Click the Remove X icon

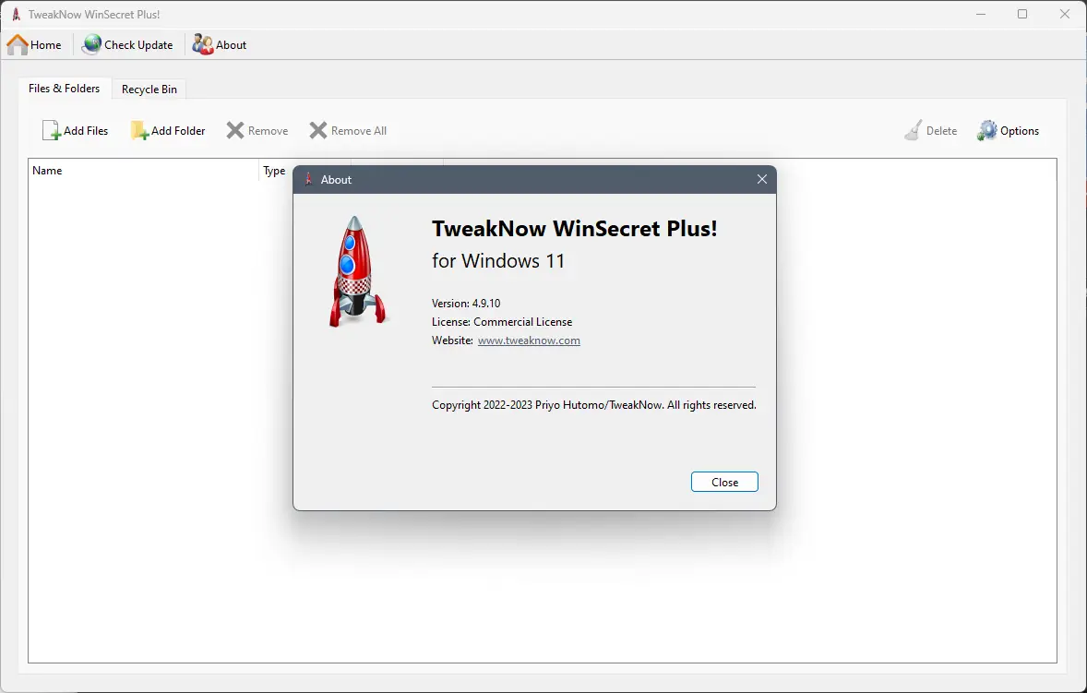[x=235, y=130]
